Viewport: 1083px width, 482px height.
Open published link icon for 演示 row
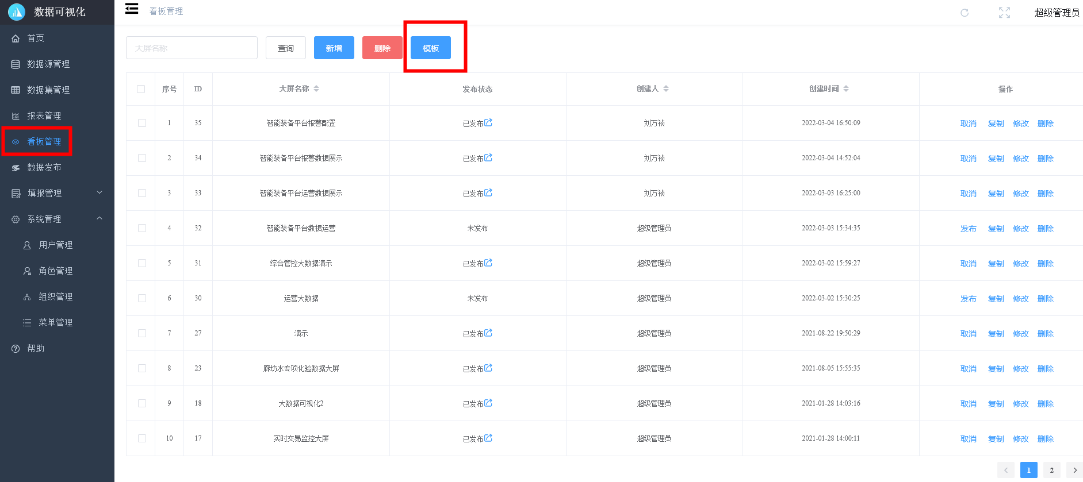tap(488, 333)
